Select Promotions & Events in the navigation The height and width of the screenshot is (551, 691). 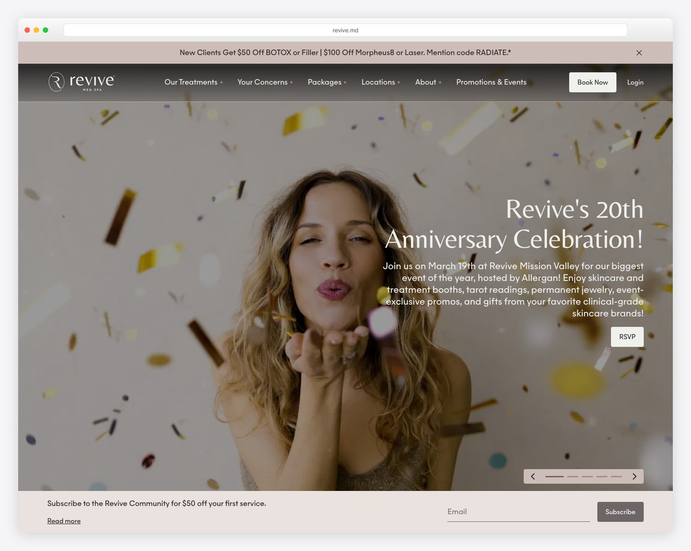pos(491,82)
